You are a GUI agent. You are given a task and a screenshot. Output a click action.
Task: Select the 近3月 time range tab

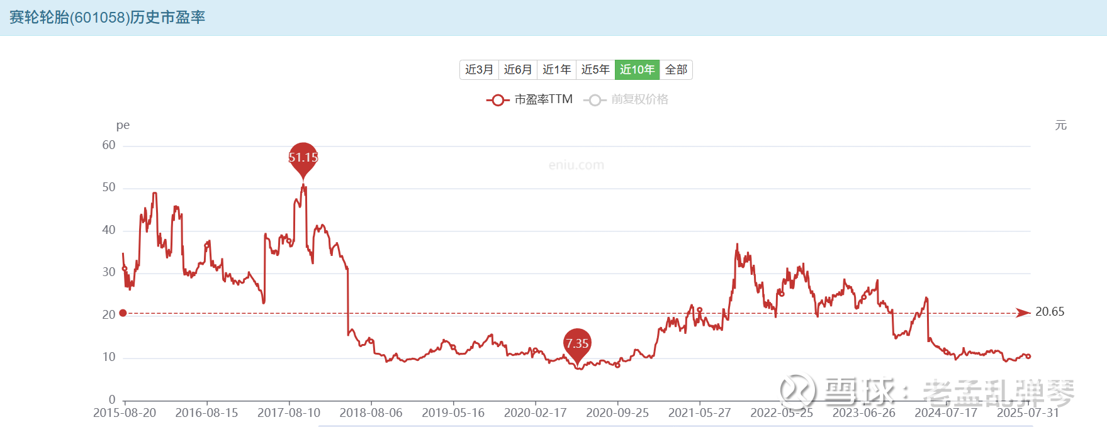point(479,70)
